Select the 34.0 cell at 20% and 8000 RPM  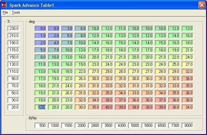click(x=187, y=107)
